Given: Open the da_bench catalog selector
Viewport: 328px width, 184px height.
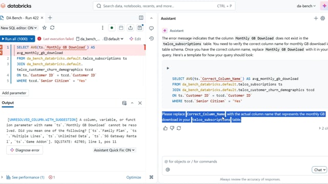Looking at the screenshot, I should (88, 39).
